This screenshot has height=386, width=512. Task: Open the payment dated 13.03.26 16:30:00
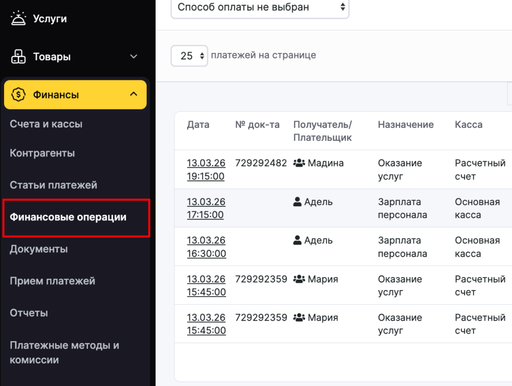click(206, 247)
